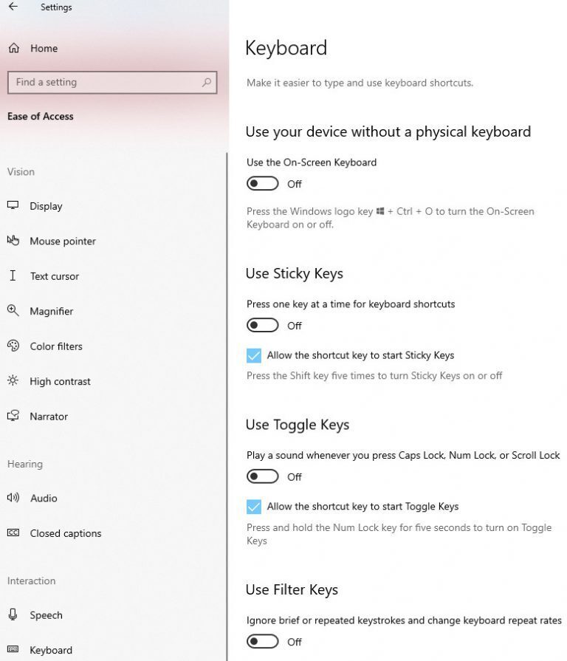Open High contrast settings
Image resolution: width=567 pixels, height=661 pixels.
pos(13,381)
